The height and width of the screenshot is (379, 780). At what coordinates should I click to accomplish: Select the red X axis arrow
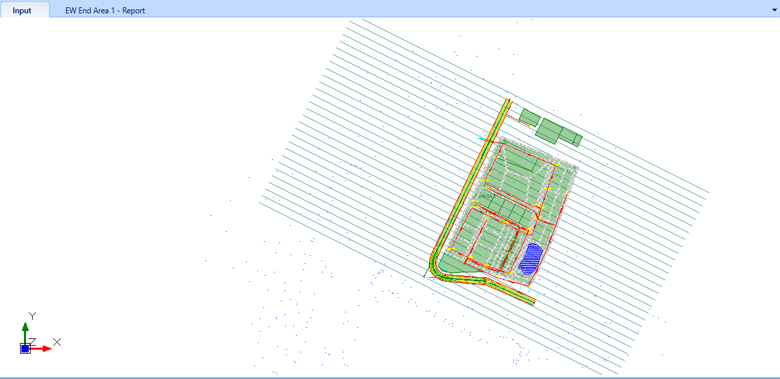42,349
